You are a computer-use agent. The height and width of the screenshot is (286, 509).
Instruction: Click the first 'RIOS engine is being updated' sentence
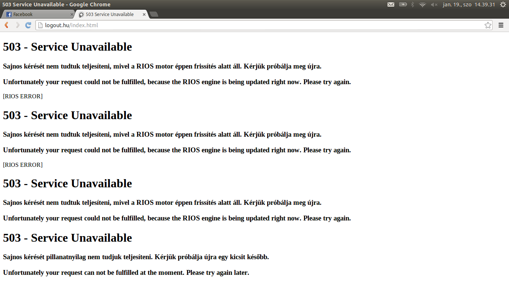click(x=177, y=82)
